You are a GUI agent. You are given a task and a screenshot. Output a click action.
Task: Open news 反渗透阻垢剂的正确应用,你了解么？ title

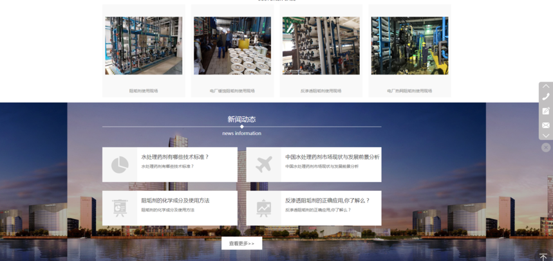(x=327, y=201)
